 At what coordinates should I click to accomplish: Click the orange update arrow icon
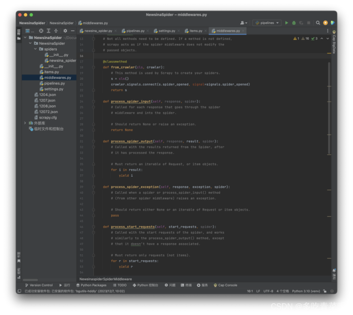(325, 23)
